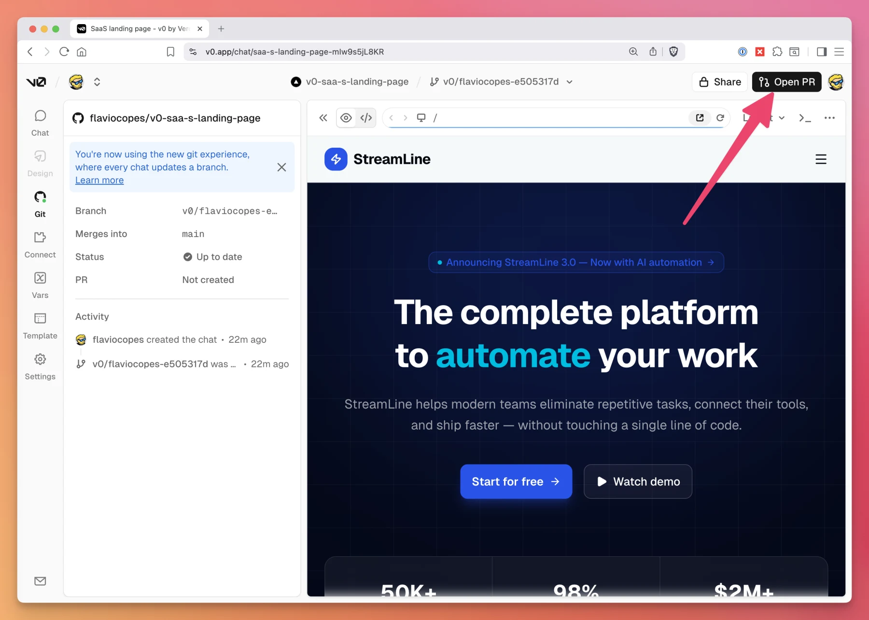This screenshot has width=869, height=620.
Task: Go forward in preview navigation
Action: click(405, 118)
